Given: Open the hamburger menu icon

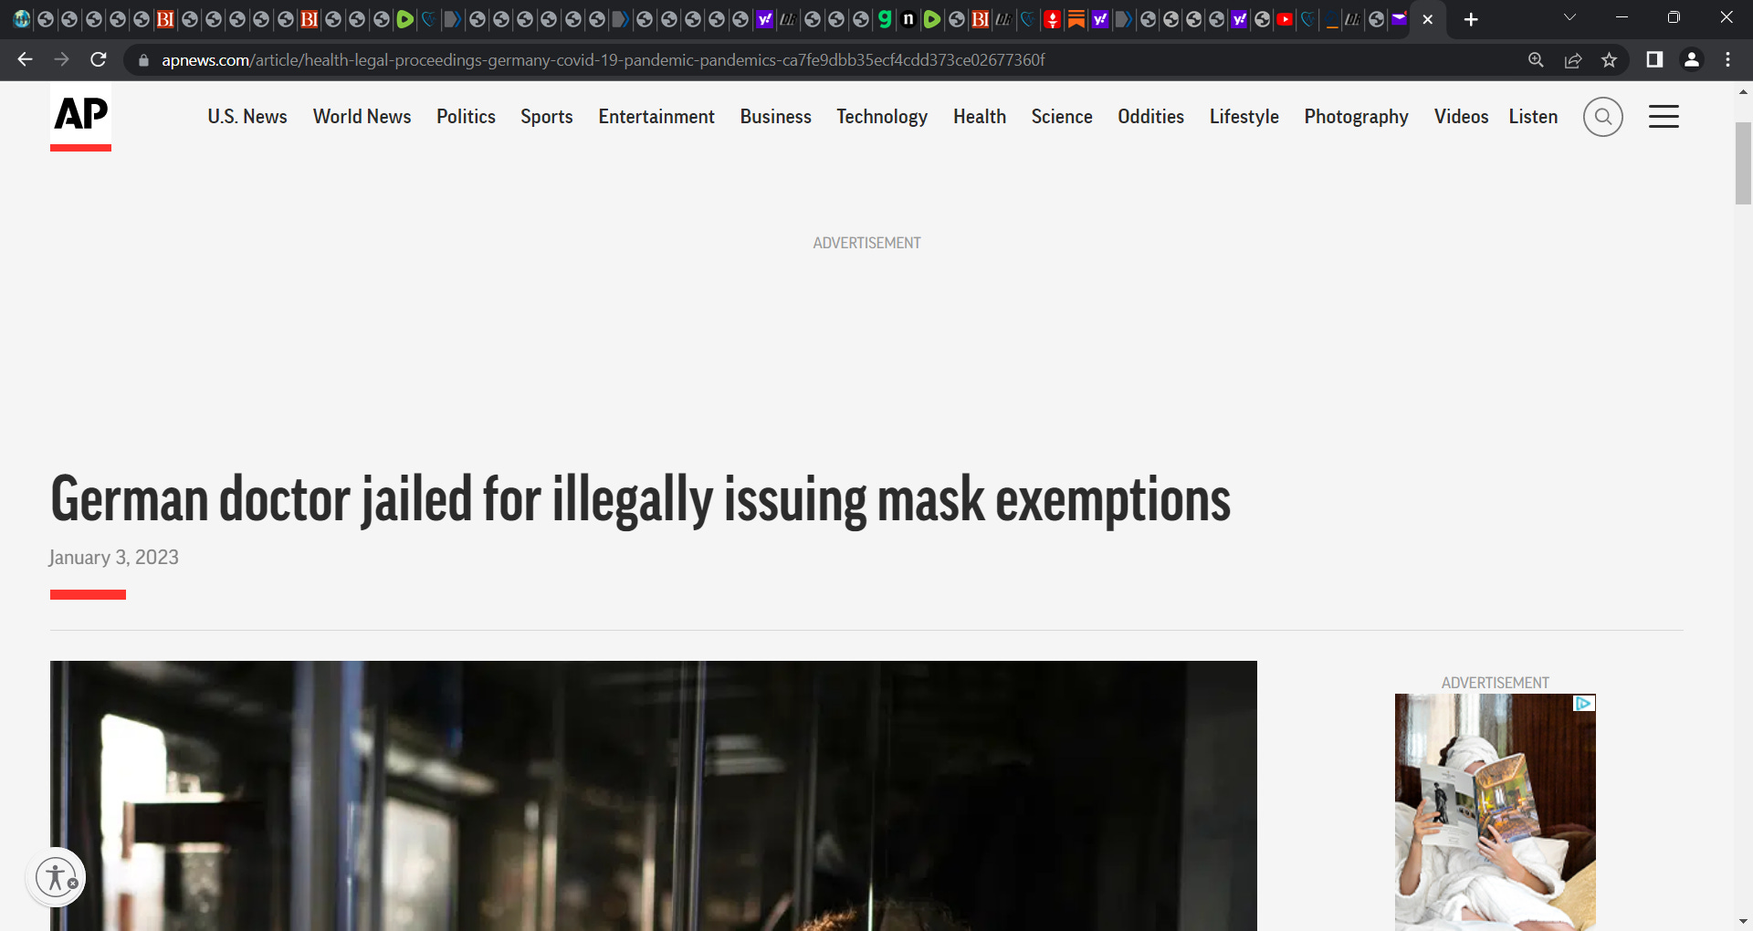Looking at the screenshot, I should [x=1664, y=117].
